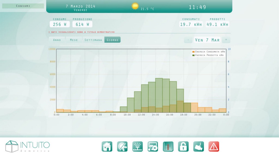This screenshot has width=279, height=156.
Task: Switch chart view to Settimana
Action: point(93,40)
